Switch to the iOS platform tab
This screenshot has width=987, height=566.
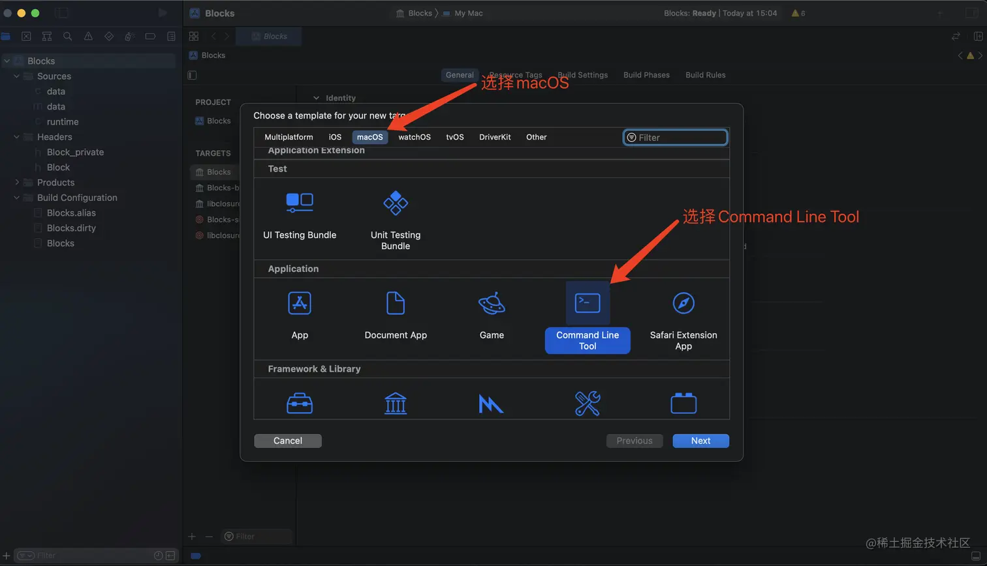[x=335, y=137]
